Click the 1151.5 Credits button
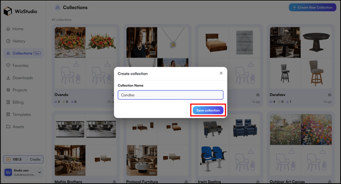Image resolution: width=341 pixels, height=184 pixels. pyautogui.click(x=23, y=160)
